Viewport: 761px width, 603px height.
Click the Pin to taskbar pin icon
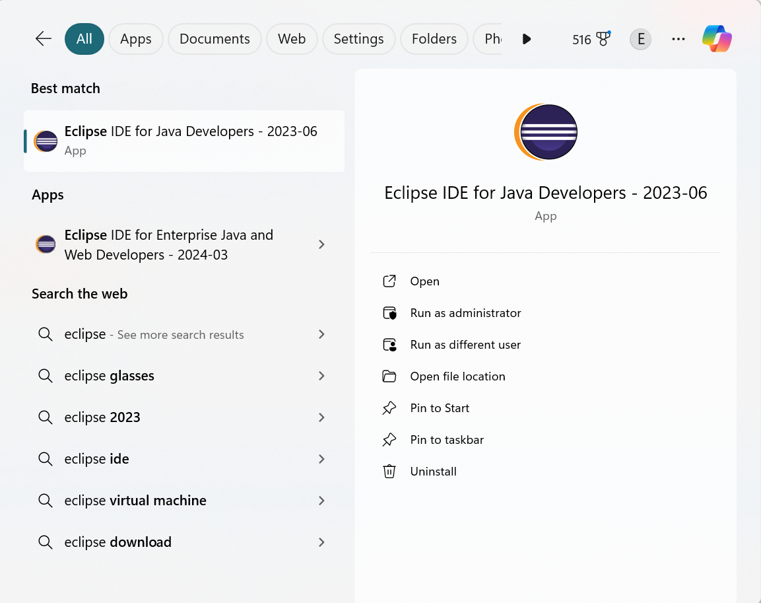click(389, 440)
